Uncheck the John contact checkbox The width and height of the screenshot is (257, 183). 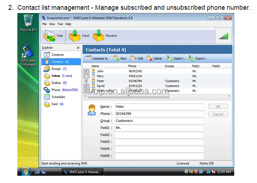pos(86,71)
